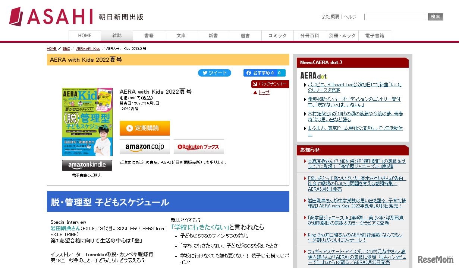Open the 岩田剛典さん 中学受験 notice
This screenshot has height=268, width=459.
click(x=357, y=203)
